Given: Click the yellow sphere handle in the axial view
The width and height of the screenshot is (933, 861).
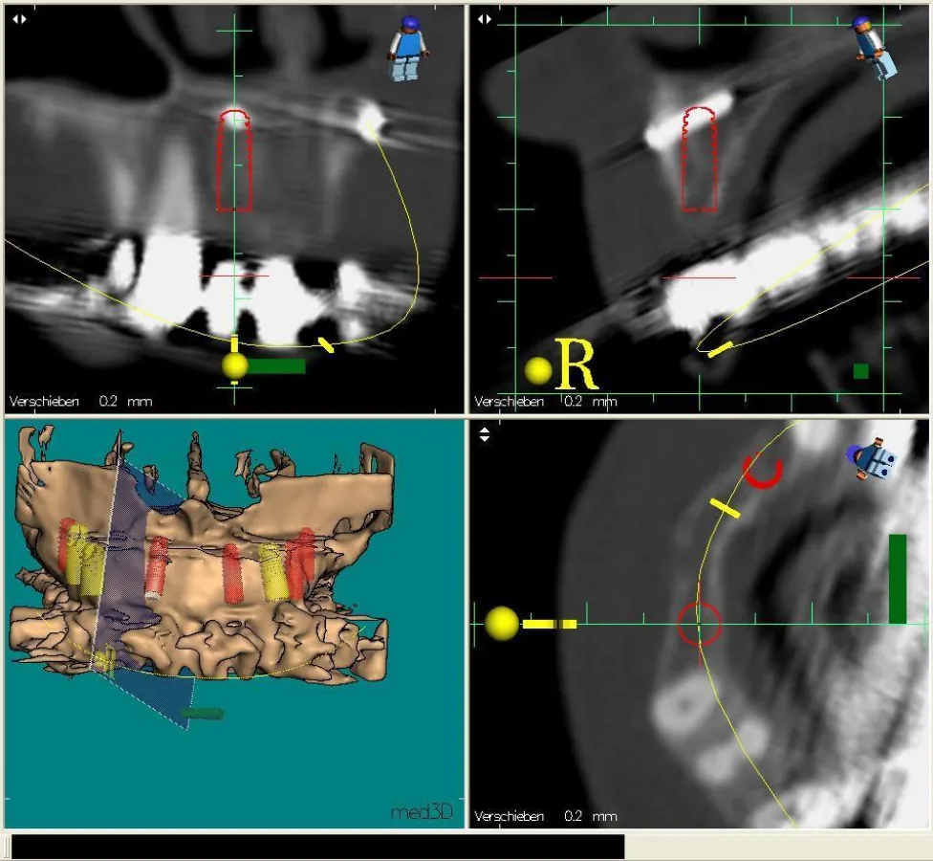Looking at the screenshot, I should coord(501,624).
